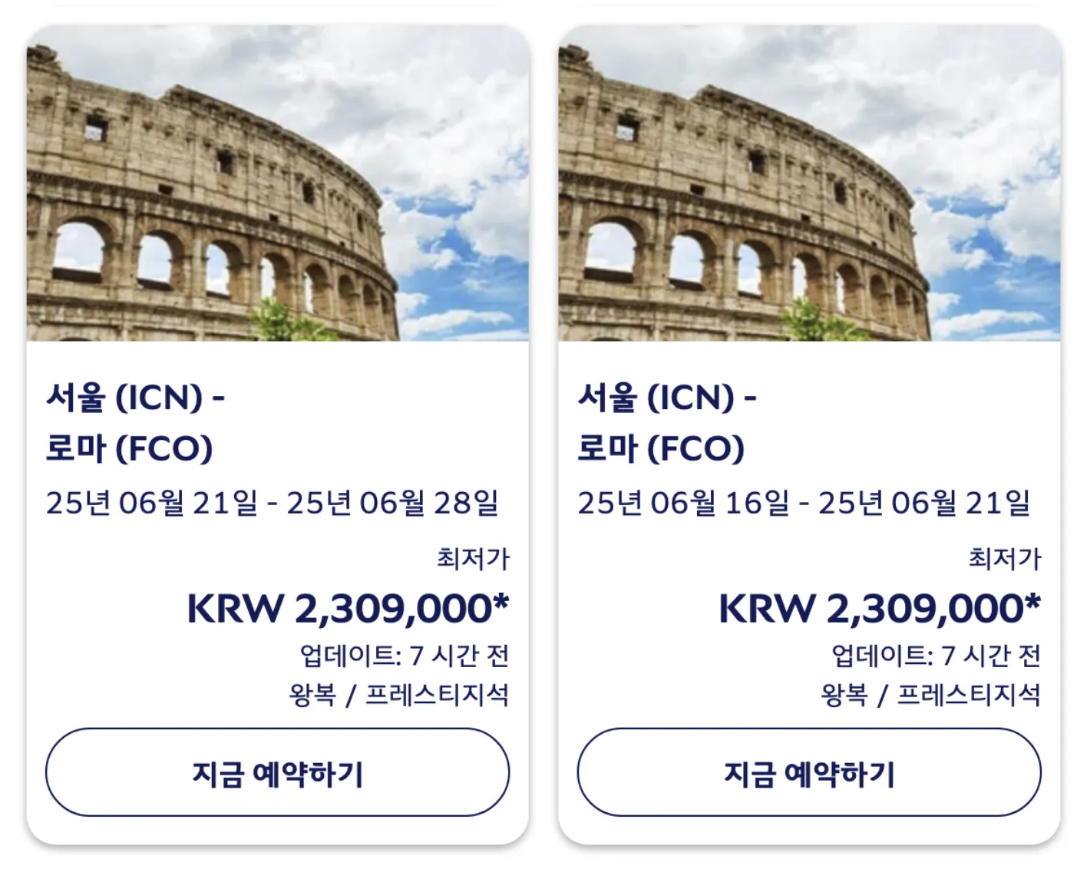The width and height of the screenshot is (1077, 869).
Task: Select 로마 (FCO) destination on the June 21–28 card
Action: [129, 448]
